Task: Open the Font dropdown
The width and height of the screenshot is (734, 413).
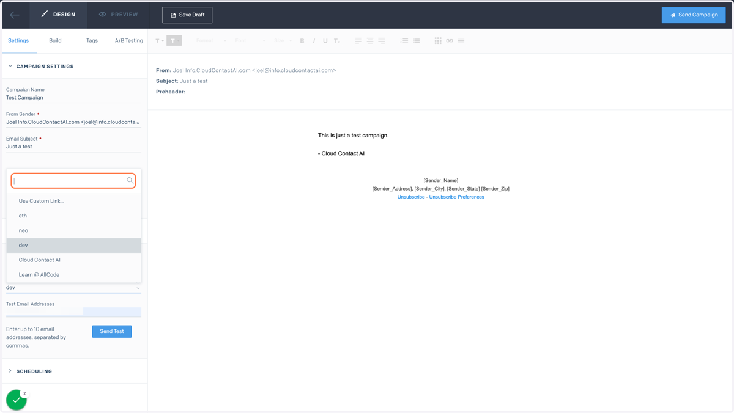Action: coord(250,41)
